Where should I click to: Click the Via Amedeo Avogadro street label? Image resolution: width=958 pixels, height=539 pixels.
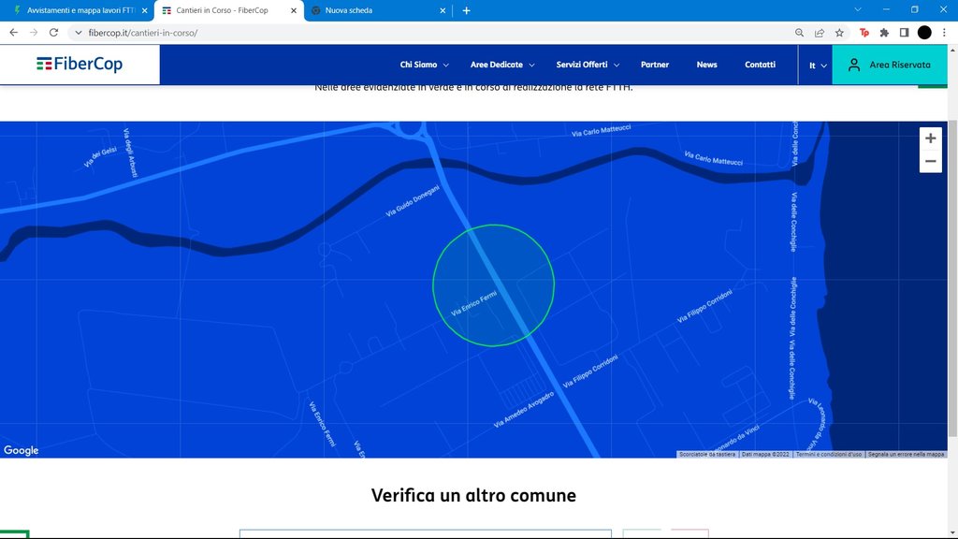point(524,410)
